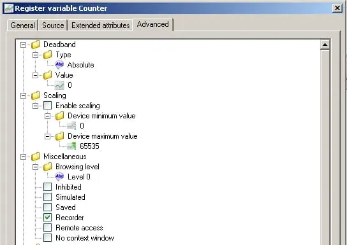Open the Extended attributes tab
Image resolution: width=347 pixels, height=245 pixels.
click(101, 25)
